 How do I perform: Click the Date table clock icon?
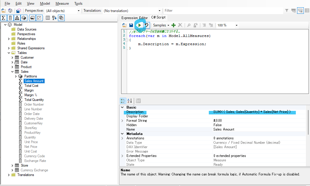pos(17,62)
